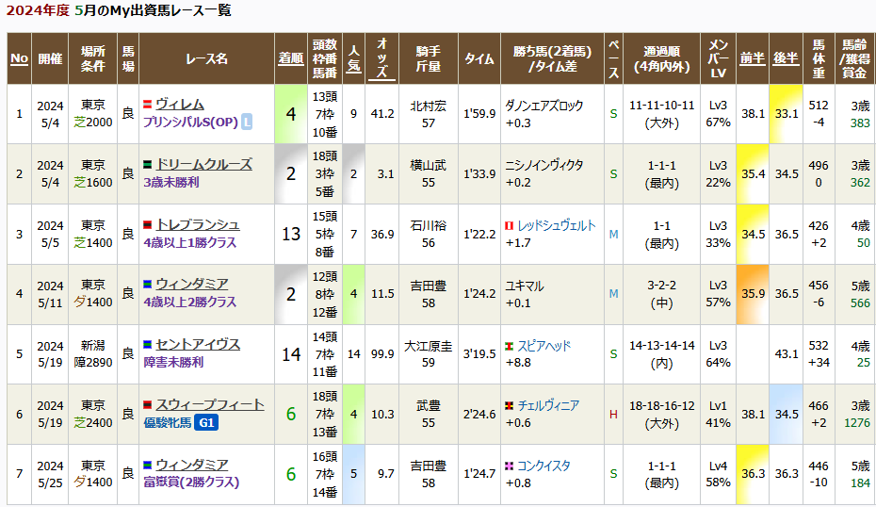Open winner レッドシュヴェルト horse link

[556, 226]
